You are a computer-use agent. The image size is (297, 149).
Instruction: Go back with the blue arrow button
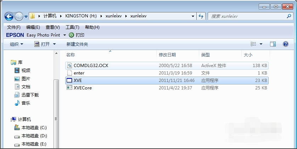pos(9,16)
